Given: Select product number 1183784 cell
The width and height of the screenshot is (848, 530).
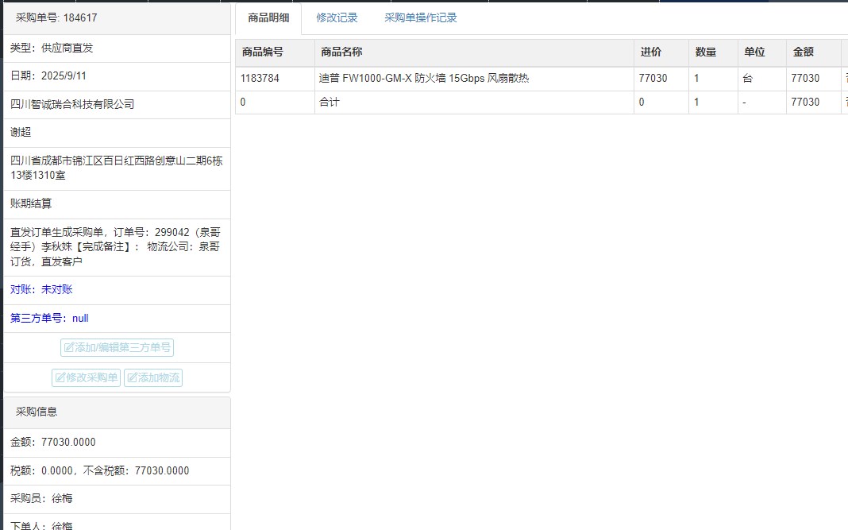Looking at the screenshot, I should [x=260, y=79].
